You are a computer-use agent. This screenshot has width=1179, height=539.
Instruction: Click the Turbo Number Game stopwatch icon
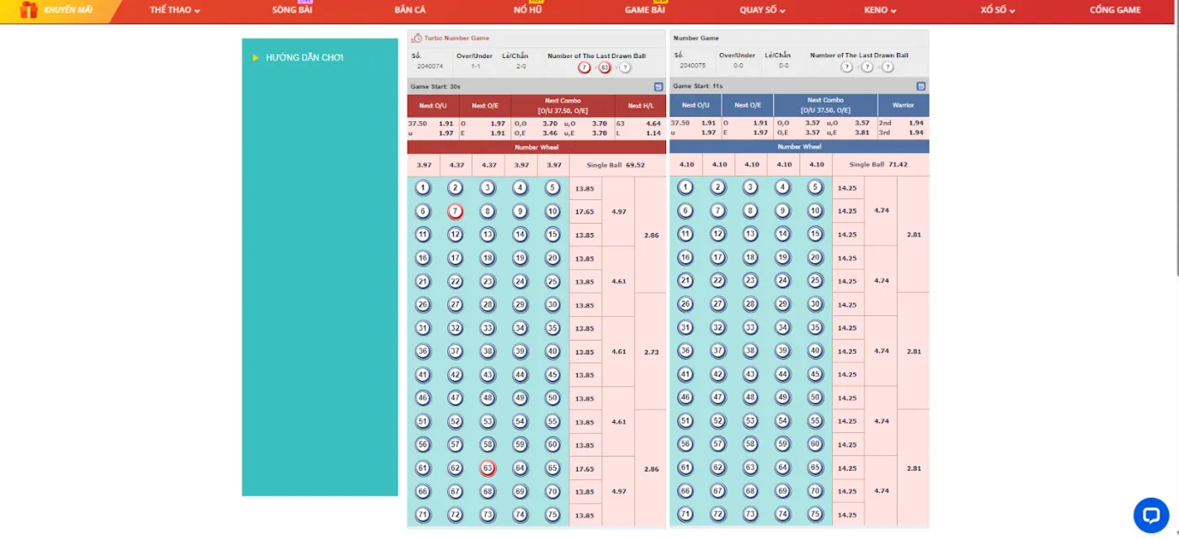(x=416, y=38)
